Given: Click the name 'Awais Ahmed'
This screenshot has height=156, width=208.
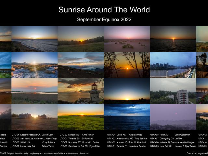Looking at the screenshot, I should coord(136,135).
